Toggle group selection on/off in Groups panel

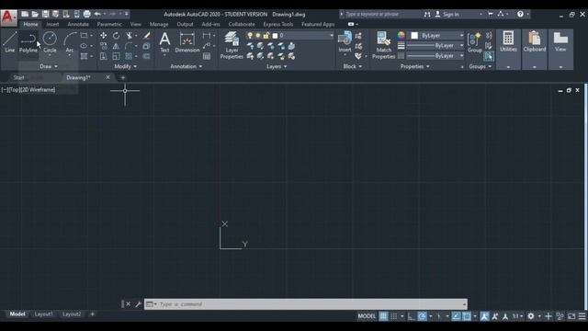pyautogui.click(x=488, y=56)
